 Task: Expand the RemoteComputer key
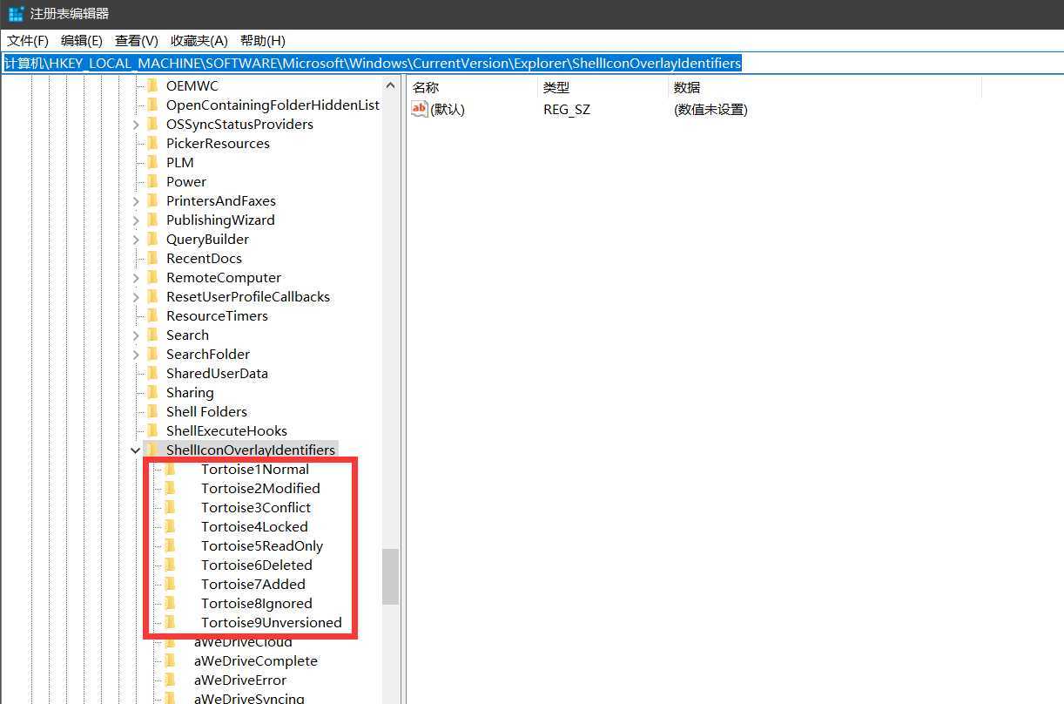tap(136, 278)
